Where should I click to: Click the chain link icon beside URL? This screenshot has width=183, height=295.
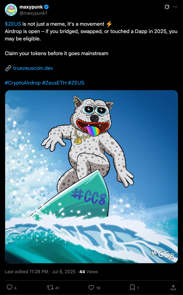8,68
